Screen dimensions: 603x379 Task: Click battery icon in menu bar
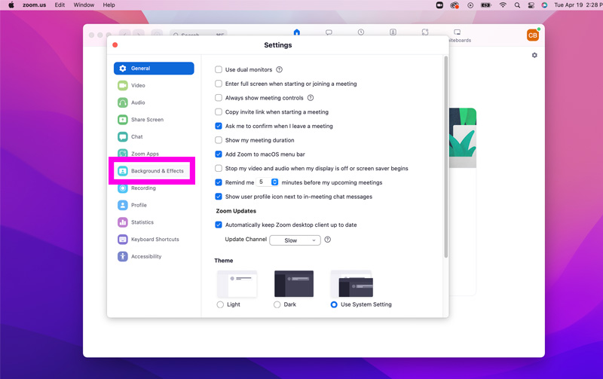tap(486, 5)
